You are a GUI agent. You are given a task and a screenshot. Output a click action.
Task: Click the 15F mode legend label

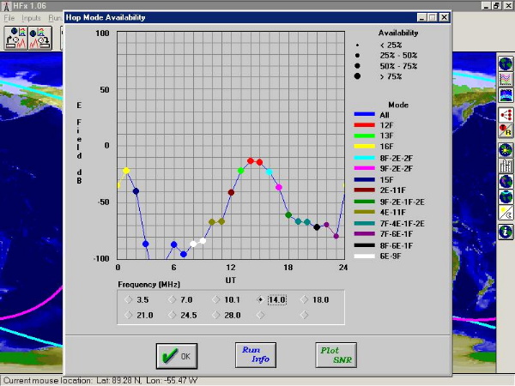(x=386, y=179)
